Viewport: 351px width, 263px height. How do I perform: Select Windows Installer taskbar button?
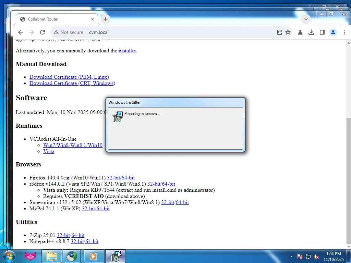click(x=116, y=256)
